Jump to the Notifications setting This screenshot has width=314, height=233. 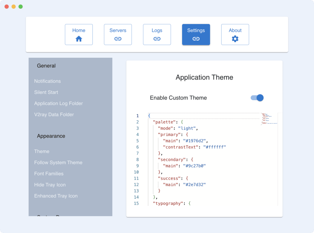coord(48,81)
